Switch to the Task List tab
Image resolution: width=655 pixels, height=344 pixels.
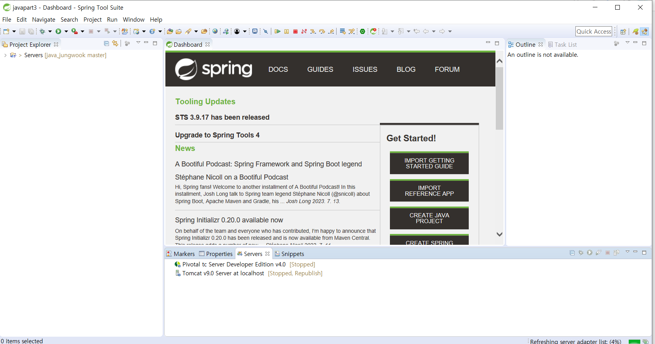(x=563, y=44)
